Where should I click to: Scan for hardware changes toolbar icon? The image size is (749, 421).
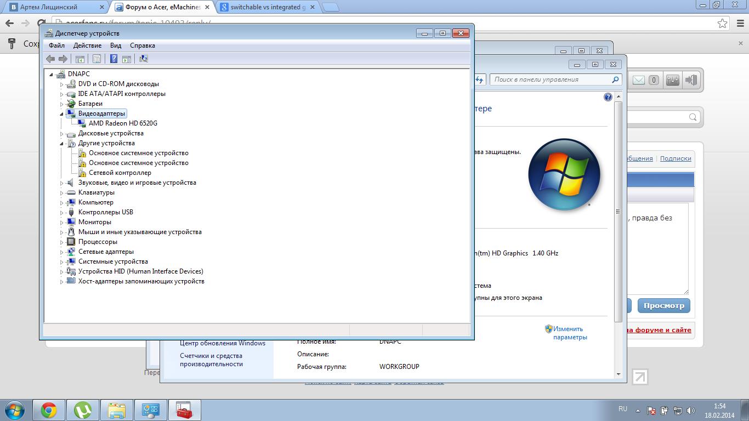click(144, 59)
